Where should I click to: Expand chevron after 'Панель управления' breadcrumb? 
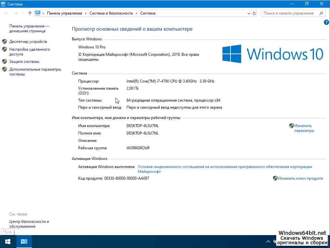pyautogui.click(x=85, y=13)
